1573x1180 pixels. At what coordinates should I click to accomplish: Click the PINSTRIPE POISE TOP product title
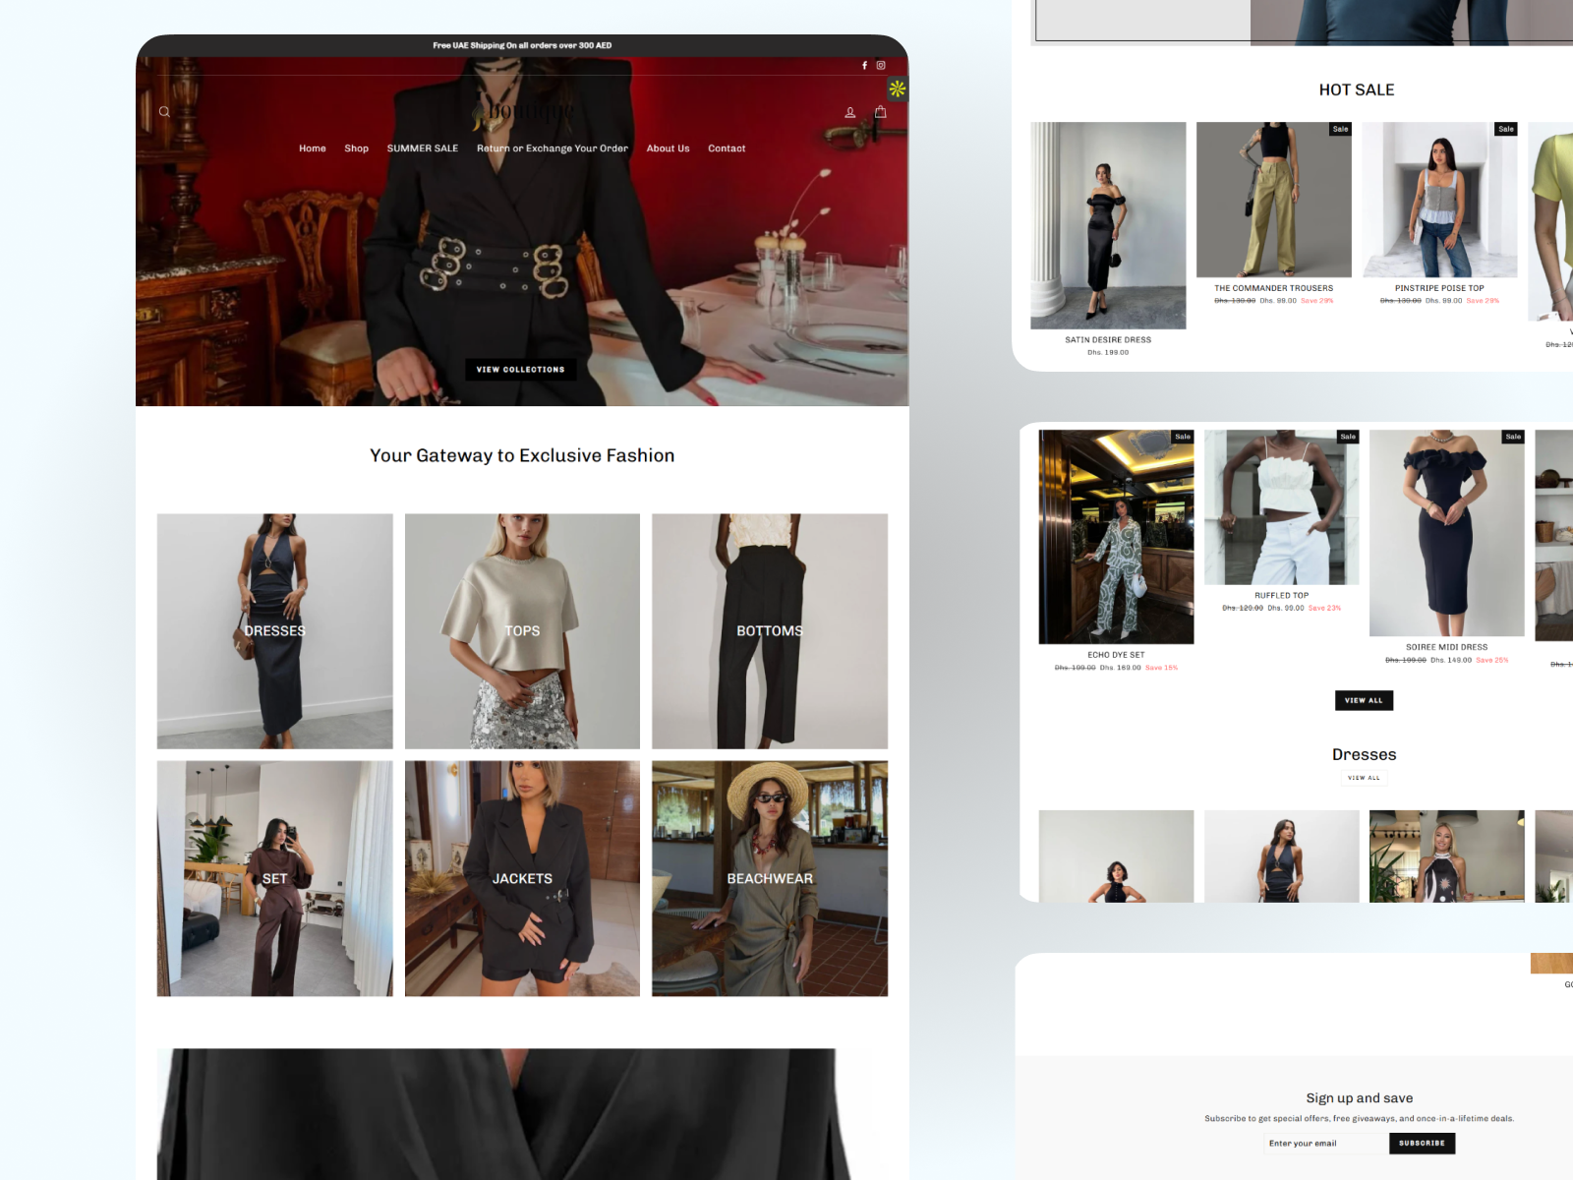[x=1439, y=289]
